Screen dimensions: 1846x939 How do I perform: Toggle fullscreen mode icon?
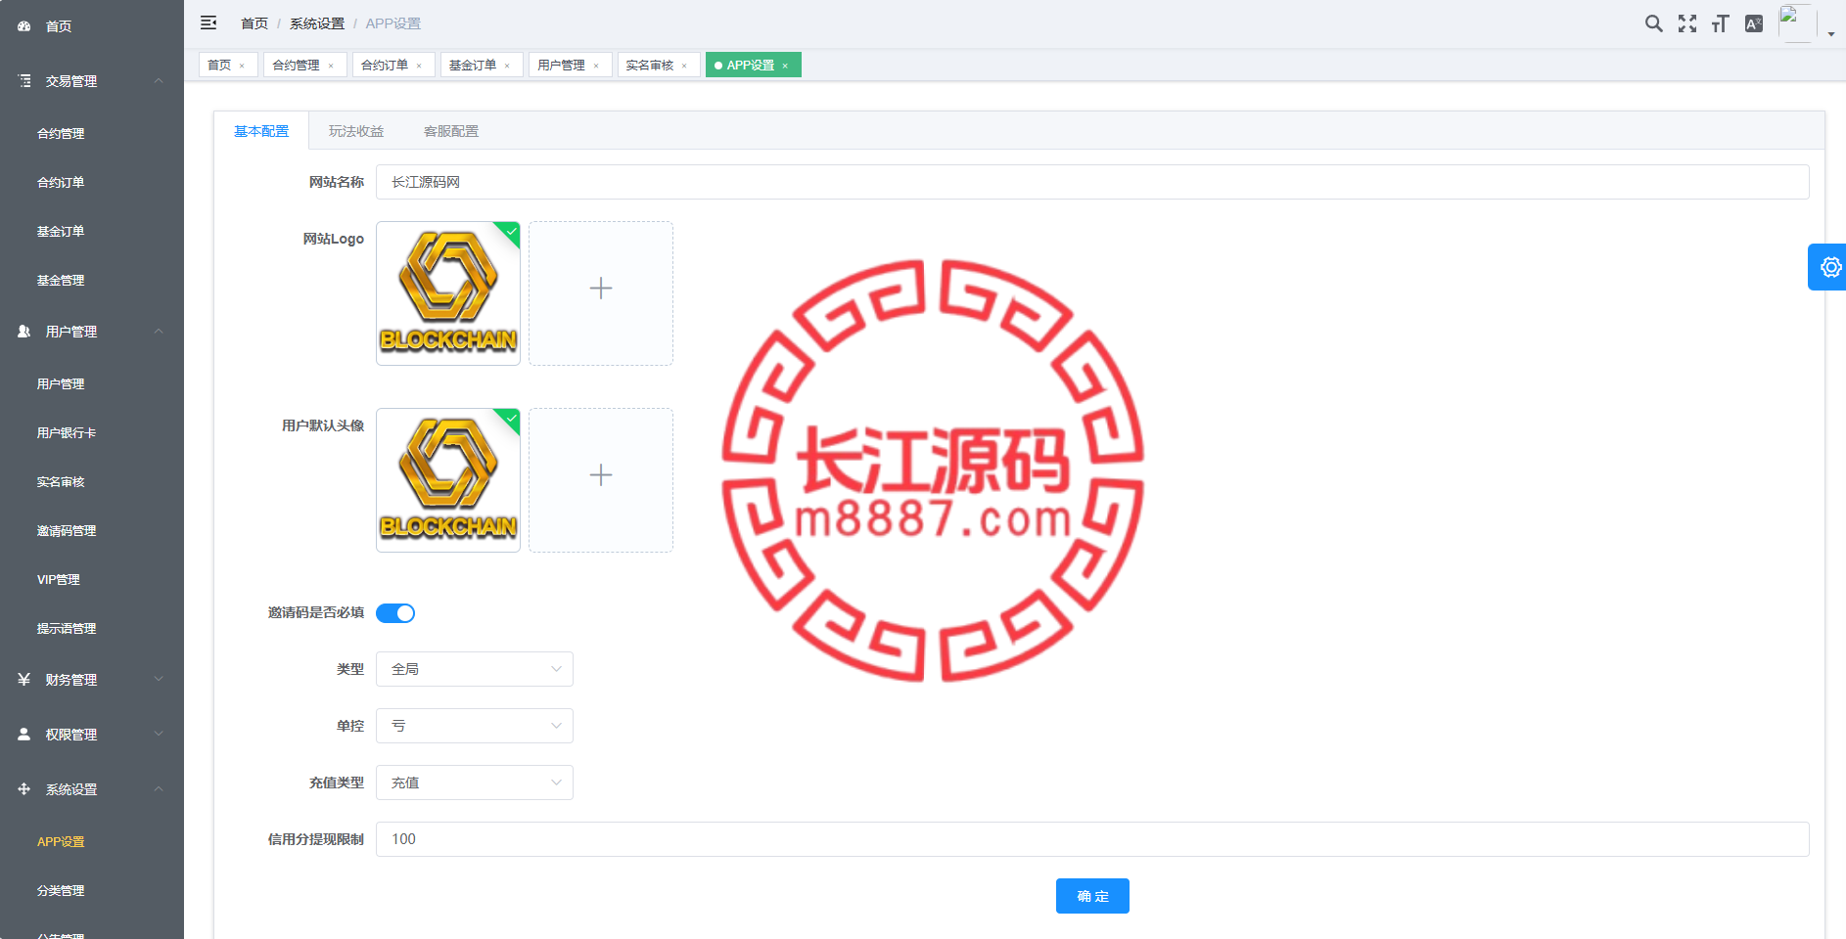1686,23
